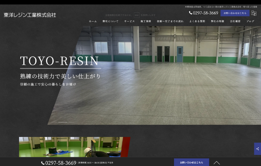The width and height of the screenshot is (261, 166).
Task: Select the first slide indicator of the carousel
Action: pos(54,122)
